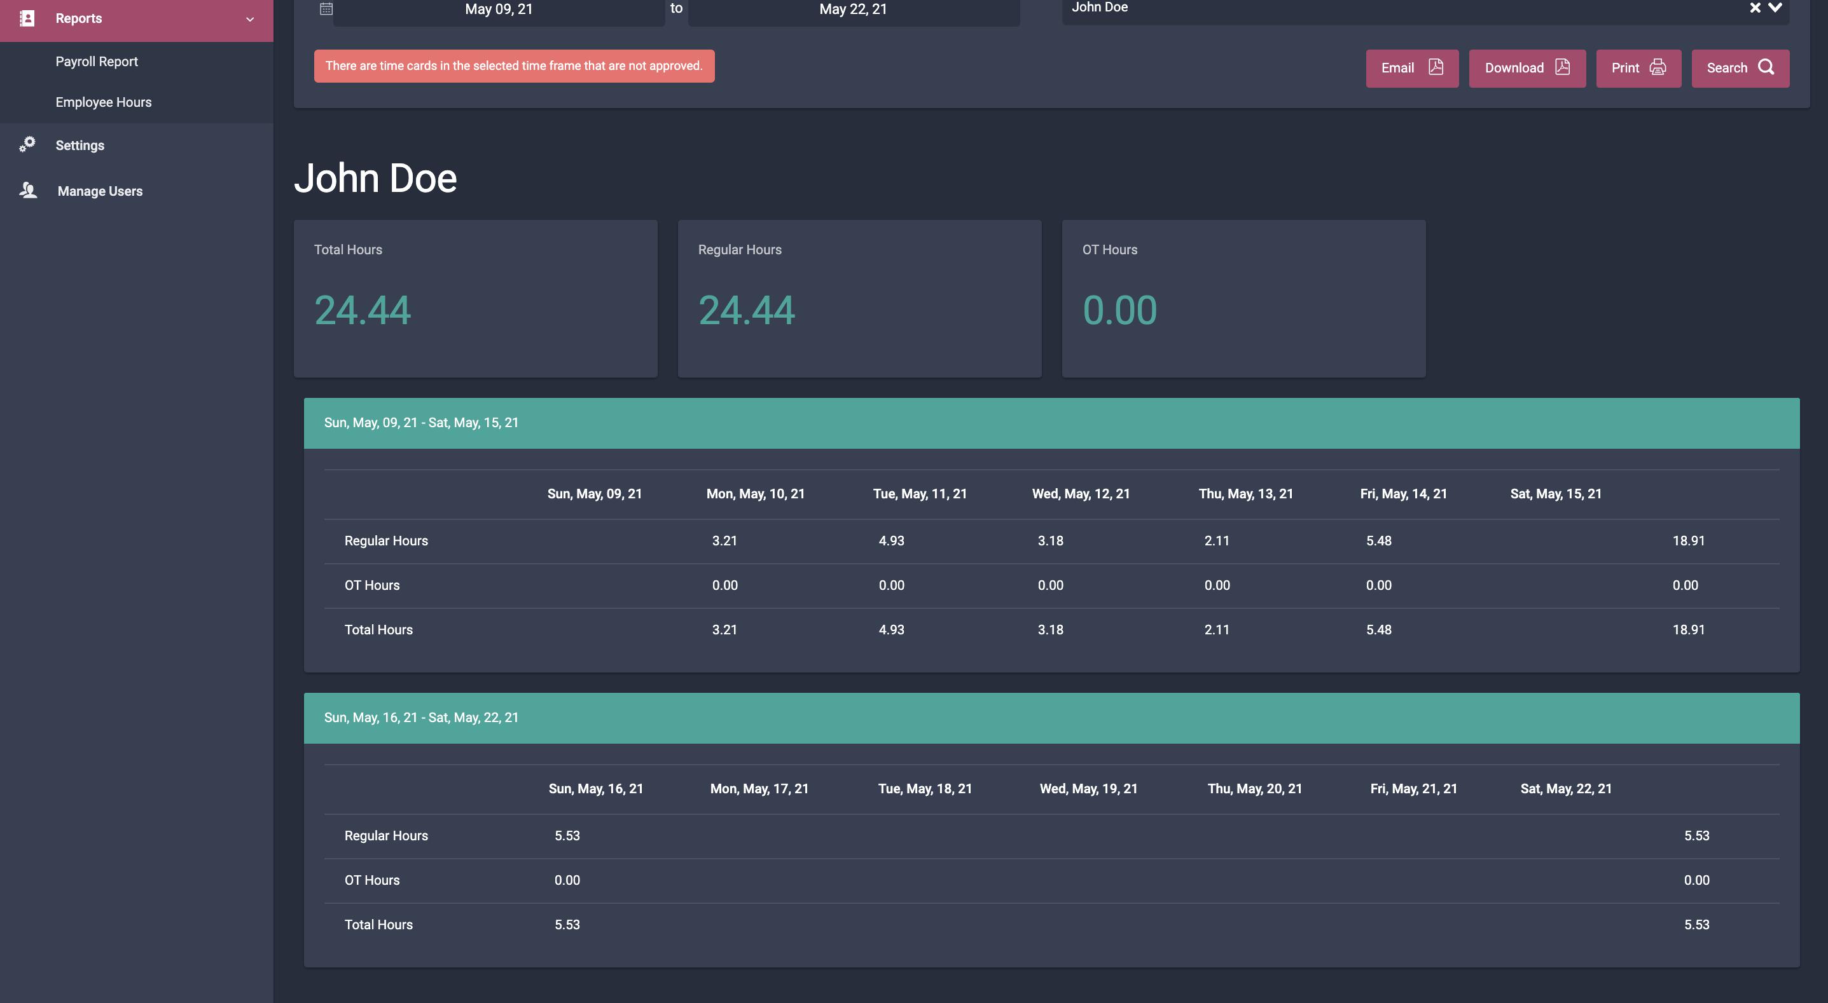
Task: Select the May 09, 21 start date field
Action: [x=499, y=10]
